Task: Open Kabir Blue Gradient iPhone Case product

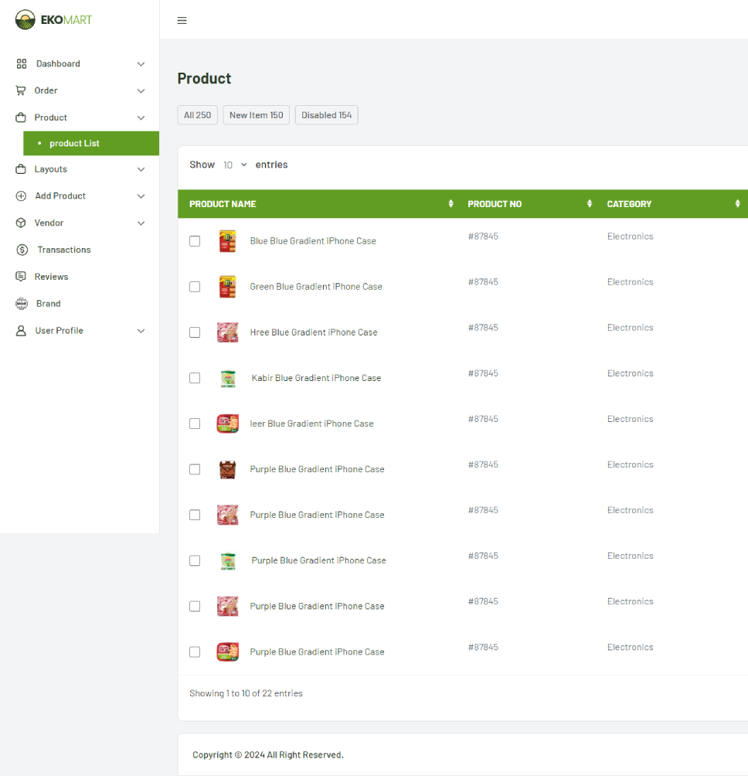Action: (x=316, y=378)
